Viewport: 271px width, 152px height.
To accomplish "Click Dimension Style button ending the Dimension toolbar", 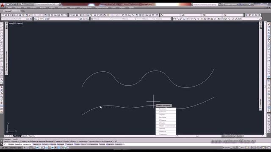I will 260,19.
